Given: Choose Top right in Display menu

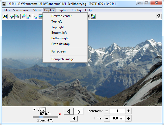Looking at the screenshot, I should tap(65, 27).
